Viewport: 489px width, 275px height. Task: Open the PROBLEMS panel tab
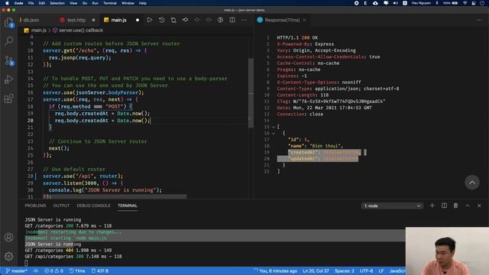point(35,205)
